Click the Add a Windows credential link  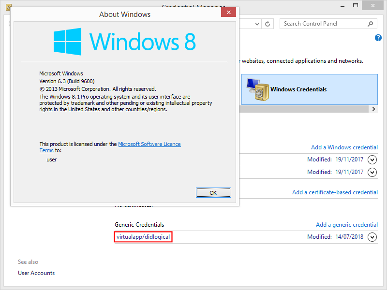point(344,147)
